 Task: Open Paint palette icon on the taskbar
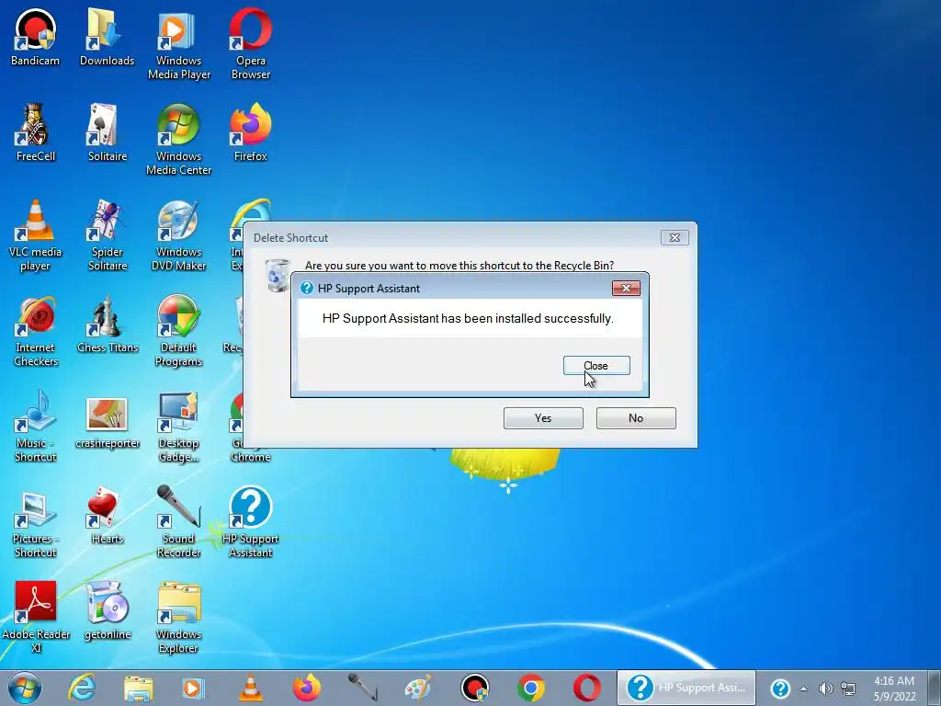(419, 688)
